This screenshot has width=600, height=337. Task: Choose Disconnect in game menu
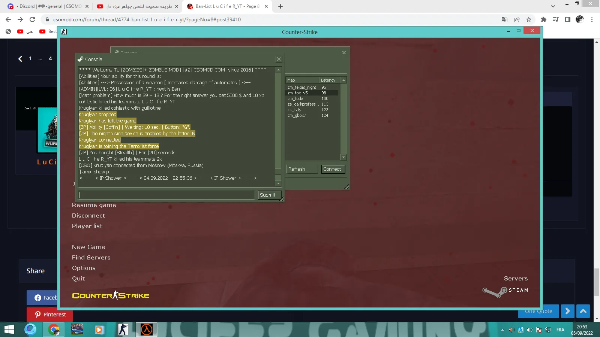tap(88, 216)
